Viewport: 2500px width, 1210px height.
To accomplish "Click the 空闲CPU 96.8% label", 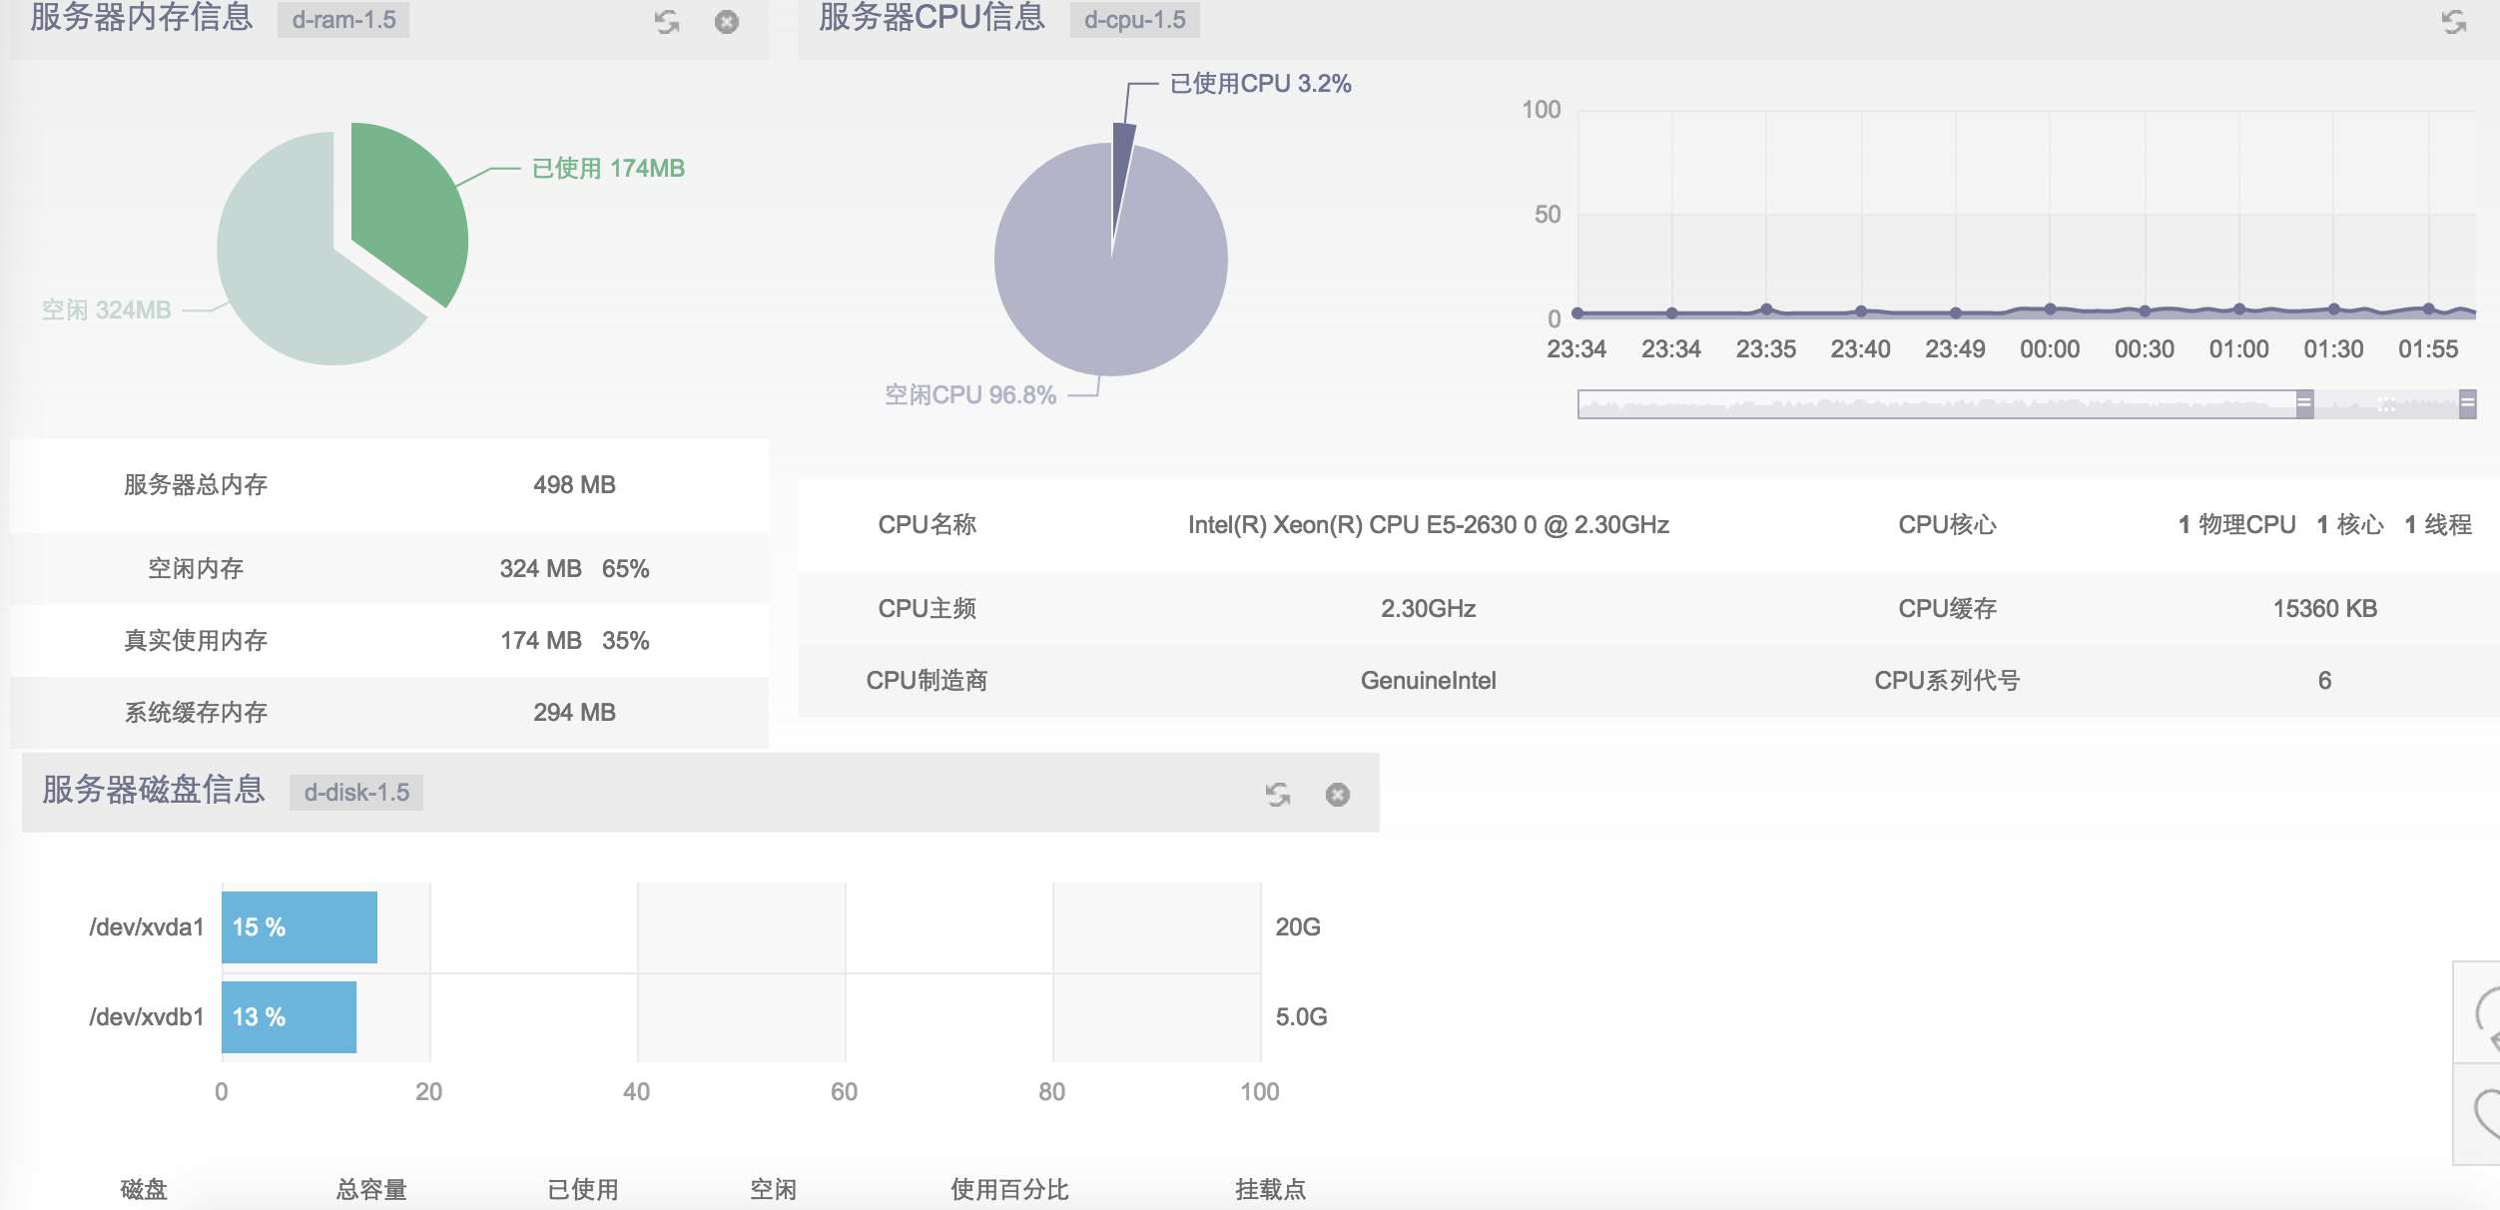I will pyautogui.click(x=970, y=394).
